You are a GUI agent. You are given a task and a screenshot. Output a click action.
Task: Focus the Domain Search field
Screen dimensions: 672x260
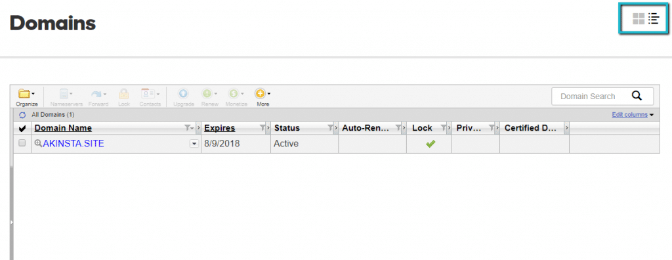[602, 96]
